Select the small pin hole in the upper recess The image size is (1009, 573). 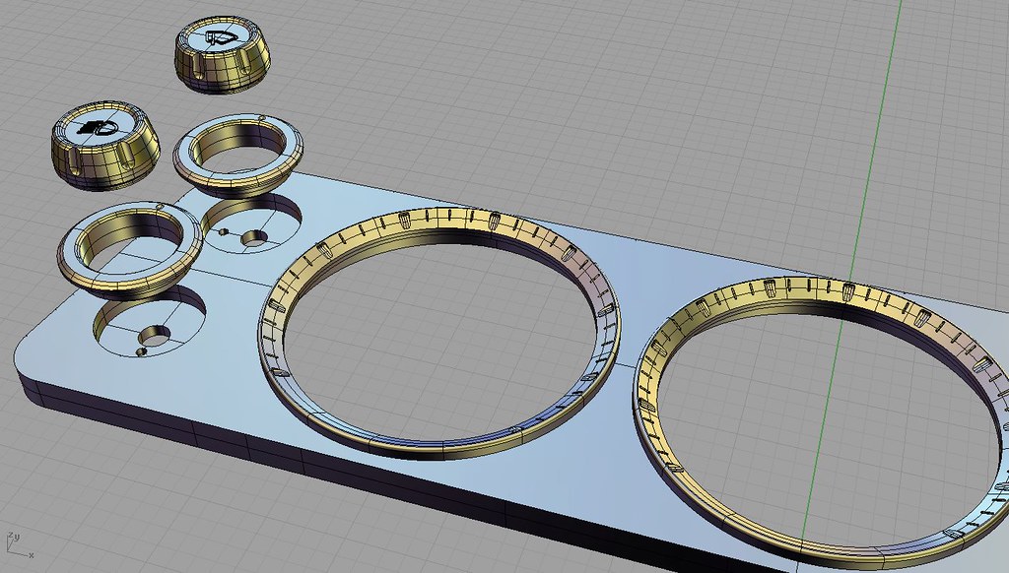[x=224, y=232]
